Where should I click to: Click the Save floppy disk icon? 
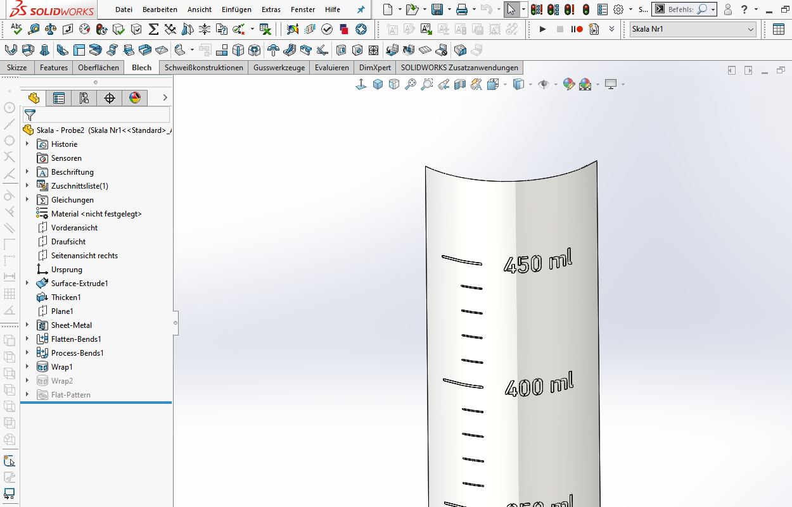437,9
